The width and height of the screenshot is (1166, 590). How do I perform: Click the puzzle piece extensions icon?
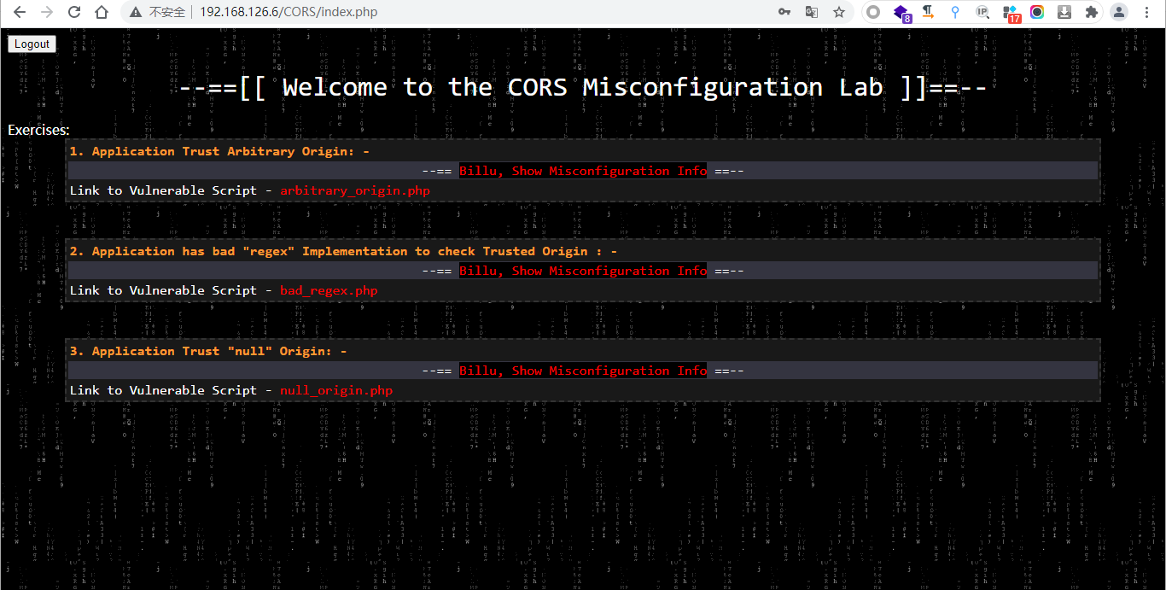point(1093,12)
